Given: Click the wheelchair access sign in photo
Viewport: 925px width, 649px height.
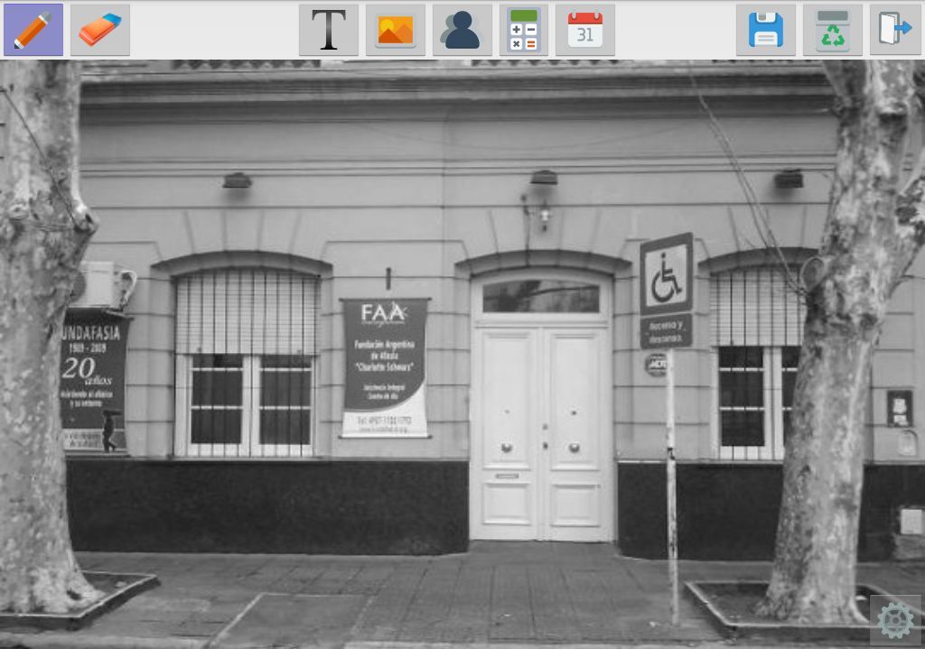Looking at the screenshot, I should point(667,290).
